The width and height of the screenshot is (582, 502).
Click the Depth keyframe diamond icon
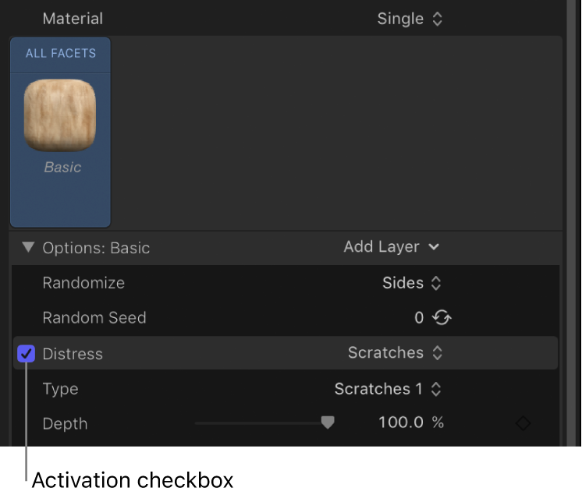(523, 423)
